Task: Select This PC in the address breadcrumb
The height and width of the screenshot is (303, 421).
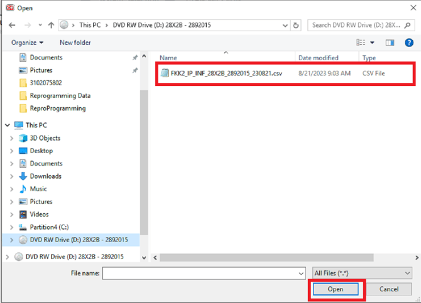Action: [x=90, y=25]
